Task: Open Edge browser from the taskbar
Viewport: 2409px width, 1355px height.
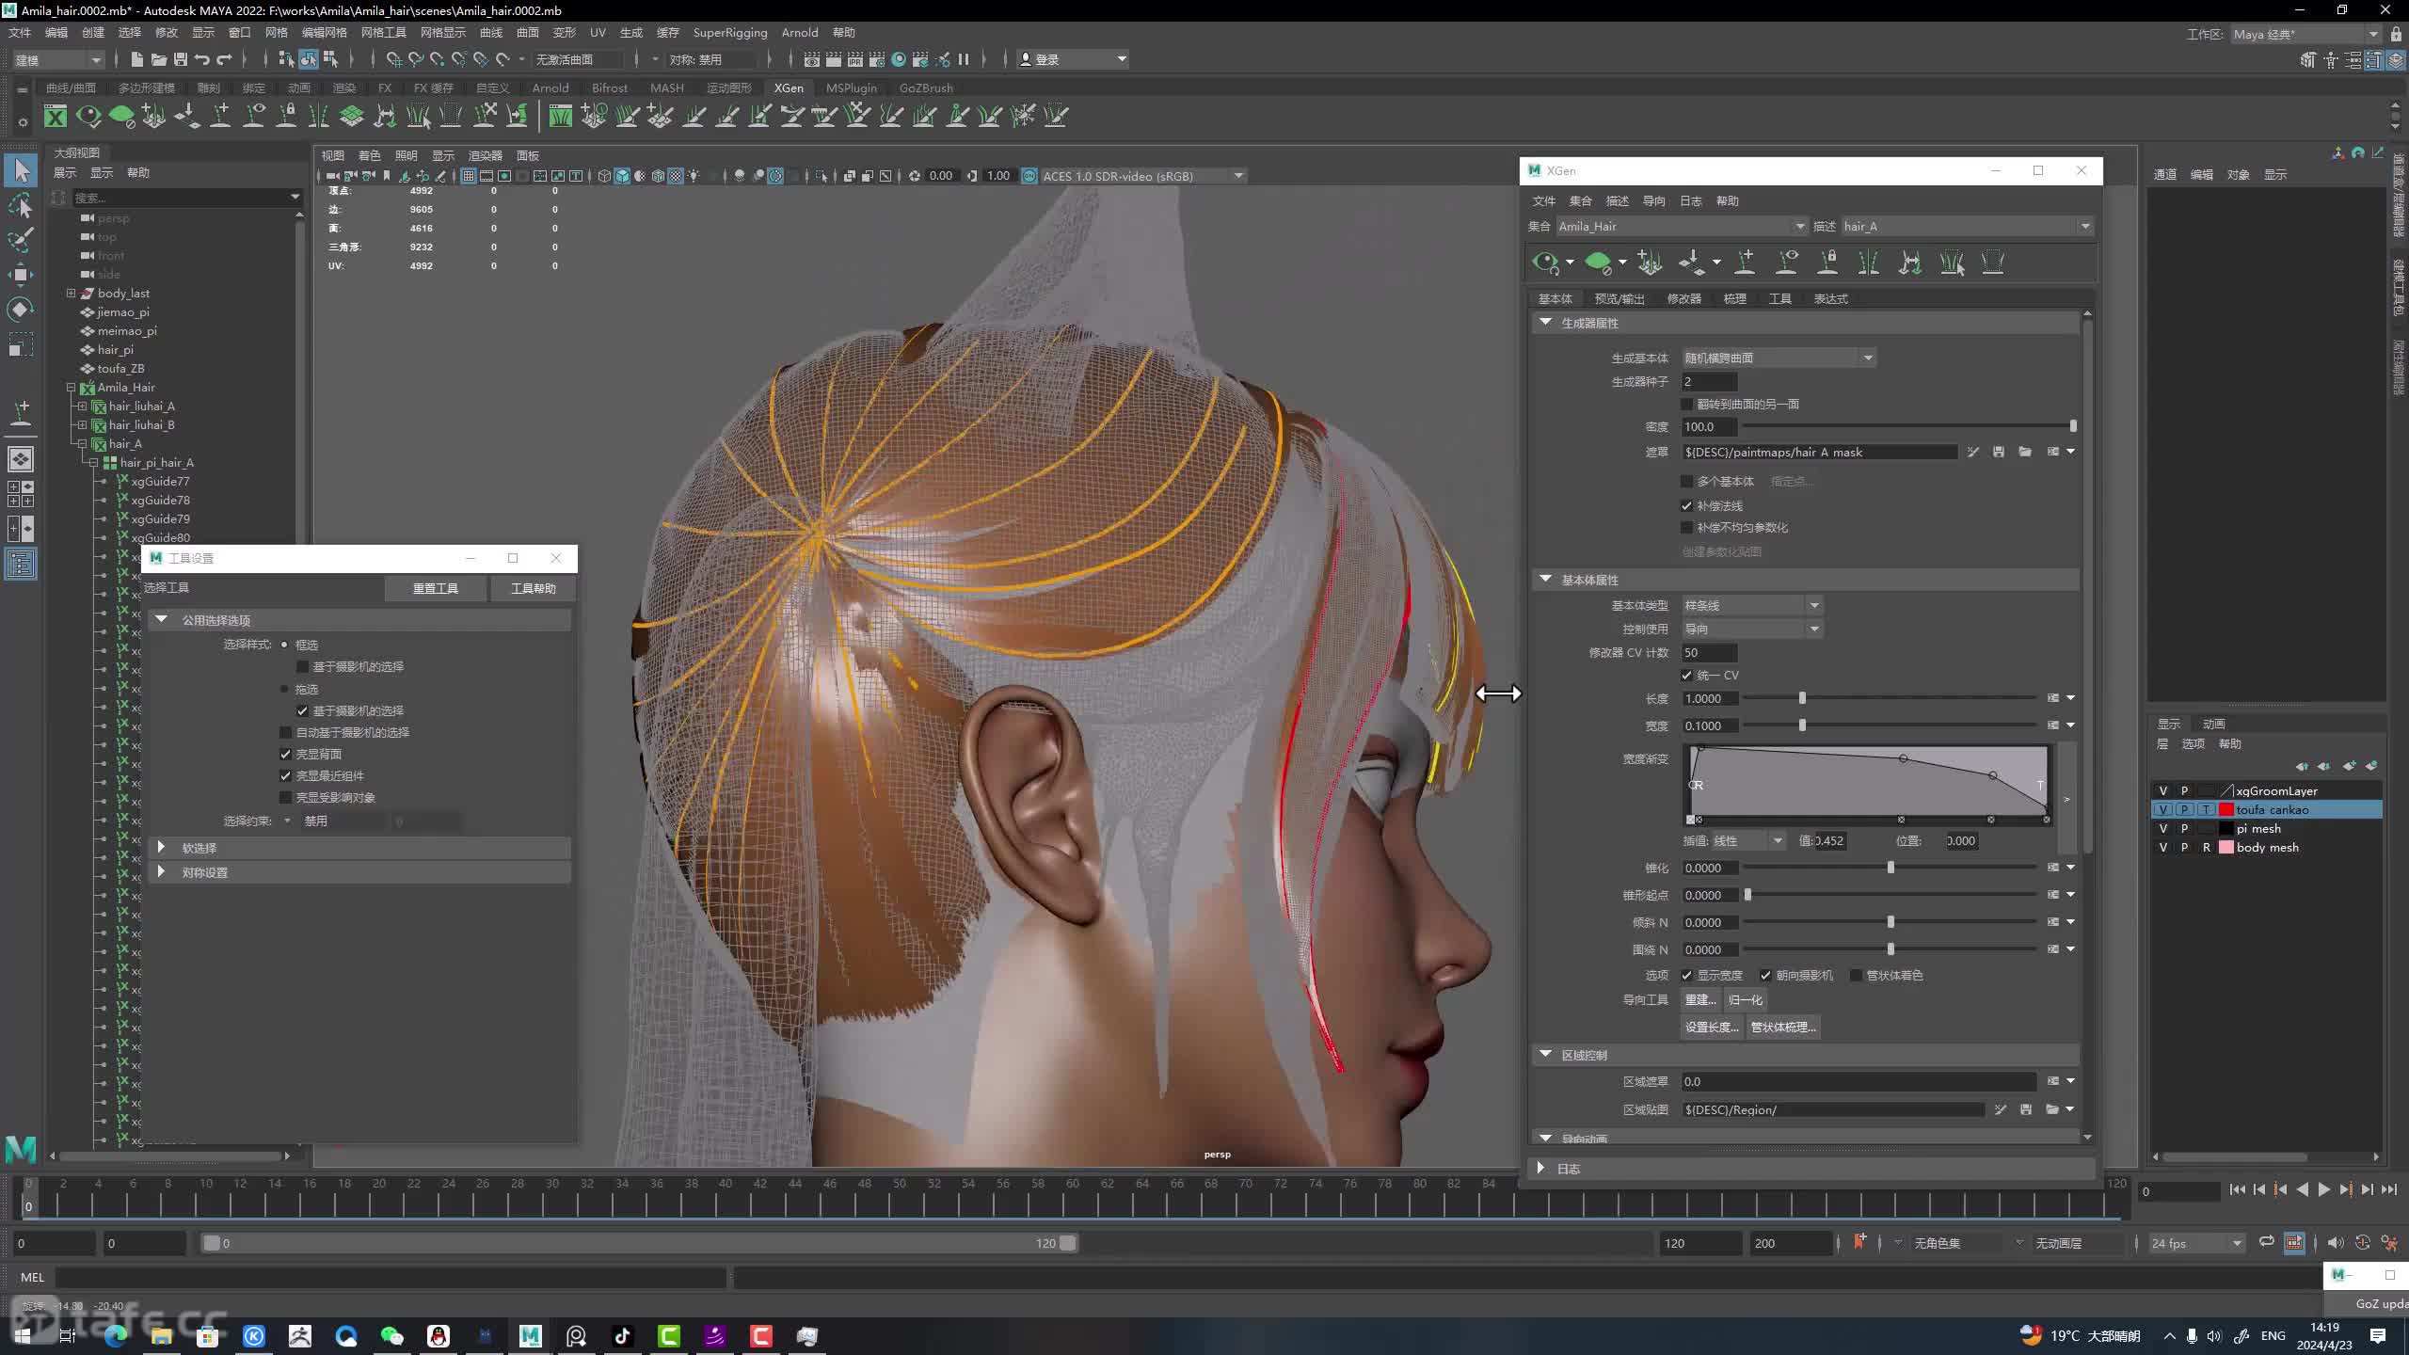Action: click(x=116, y=1335)
